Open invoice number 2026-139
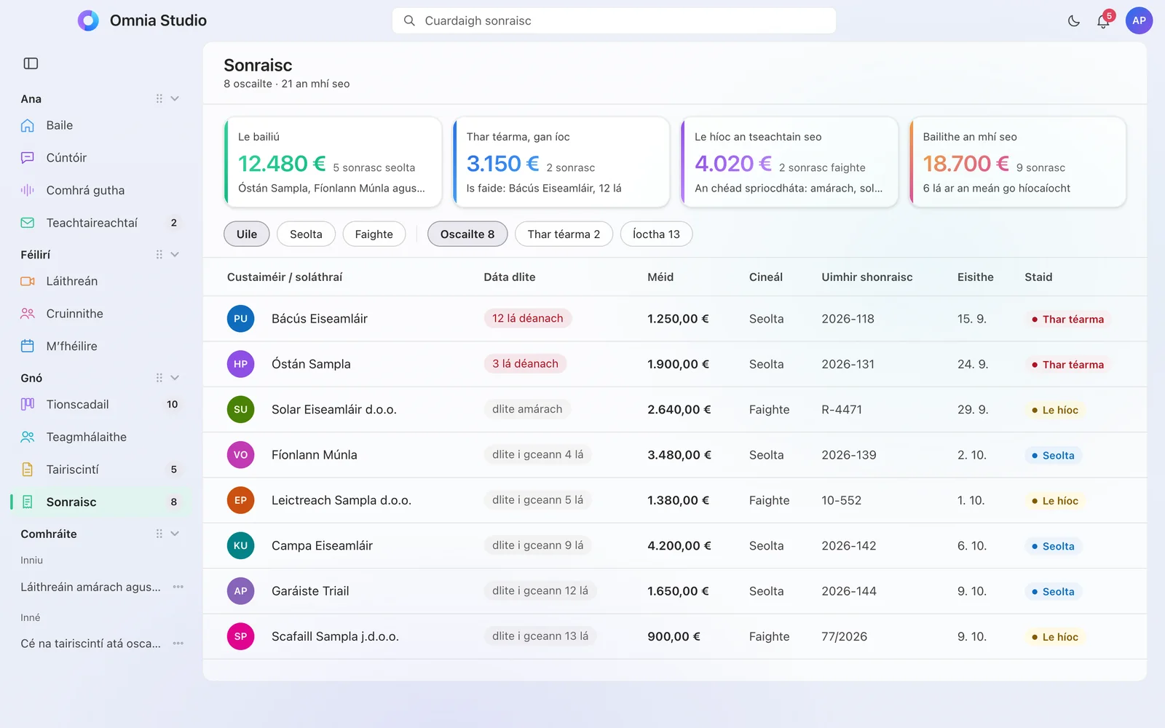 pos(849,455)
